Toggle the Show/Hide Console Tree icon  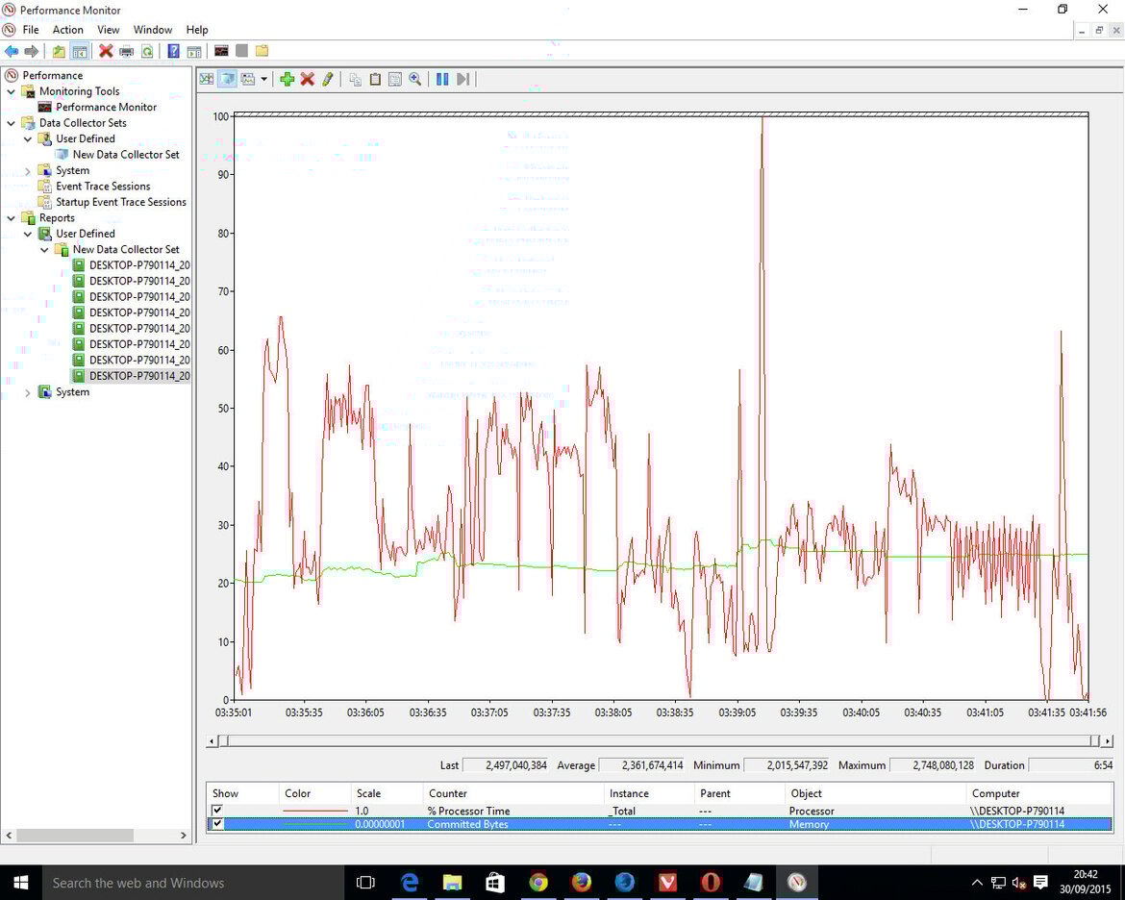[80, 51]
